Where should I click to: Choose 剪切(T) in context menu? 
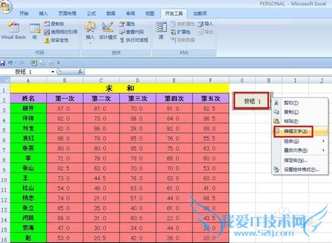(x=300, y=103)
